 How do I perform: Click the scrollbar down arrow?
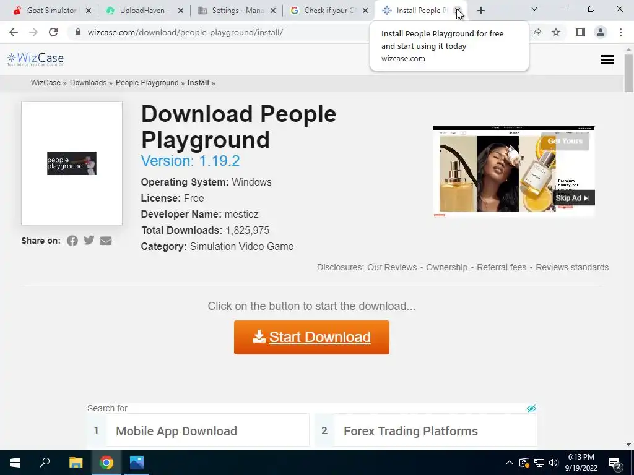628,445
